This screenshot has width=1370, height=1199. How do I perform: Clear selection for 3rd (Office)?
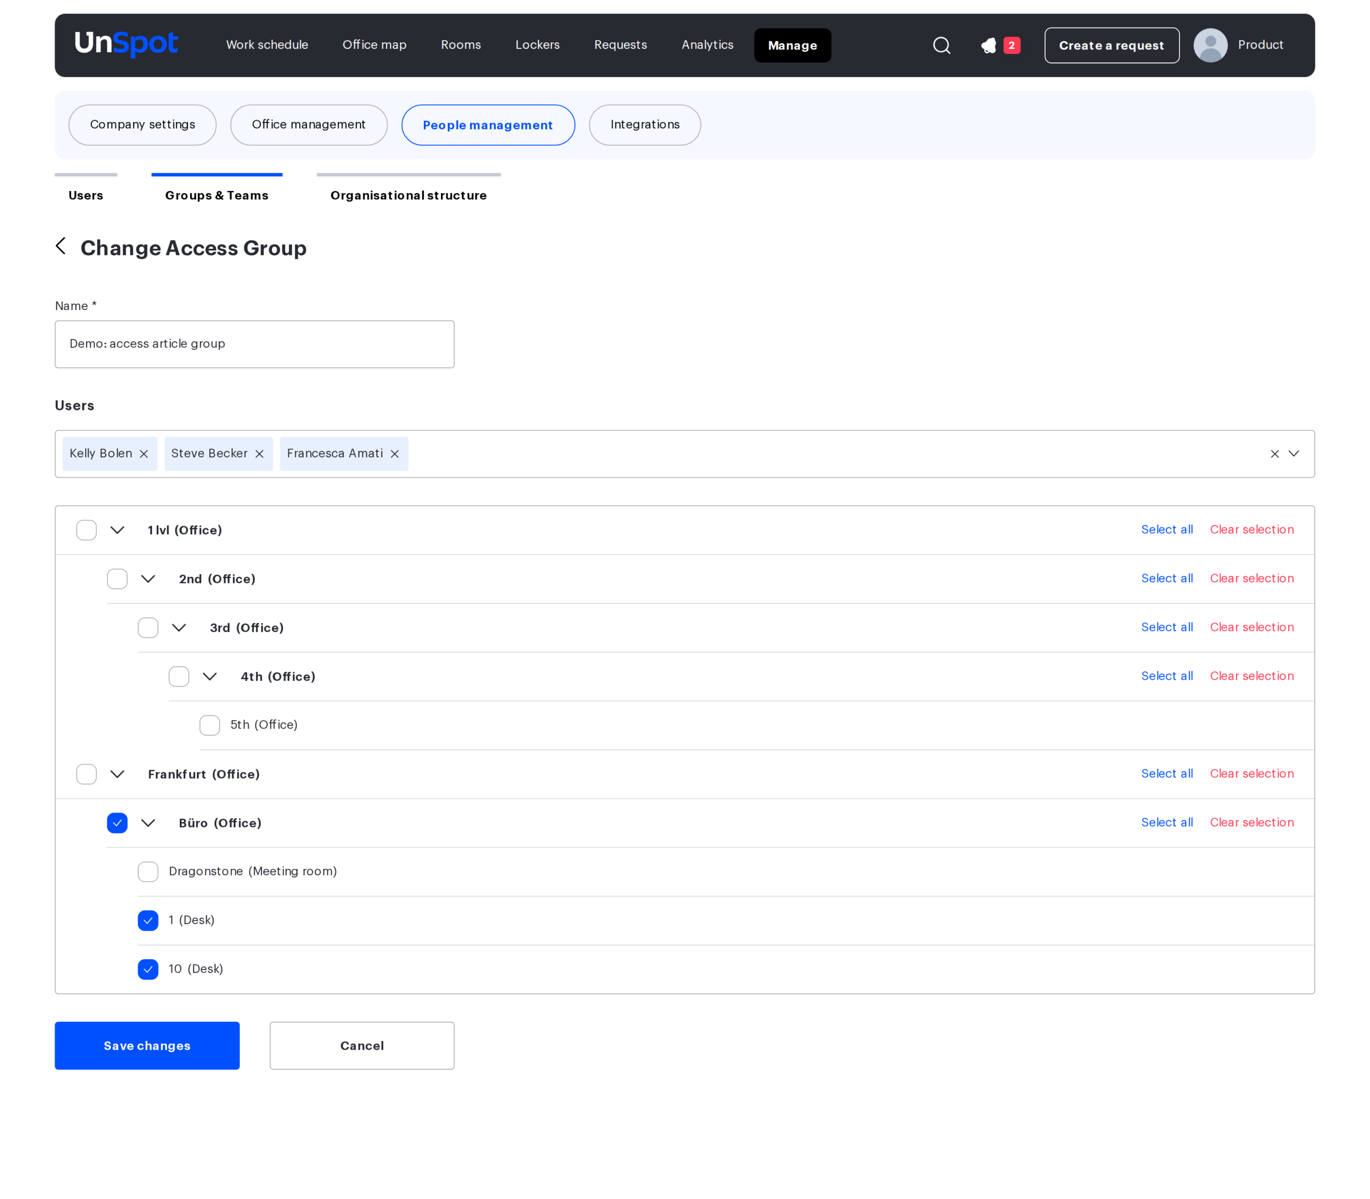(x=1252, y=627)
